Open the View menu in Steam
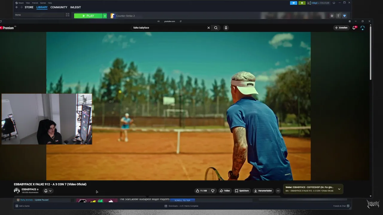 (28, 3)
